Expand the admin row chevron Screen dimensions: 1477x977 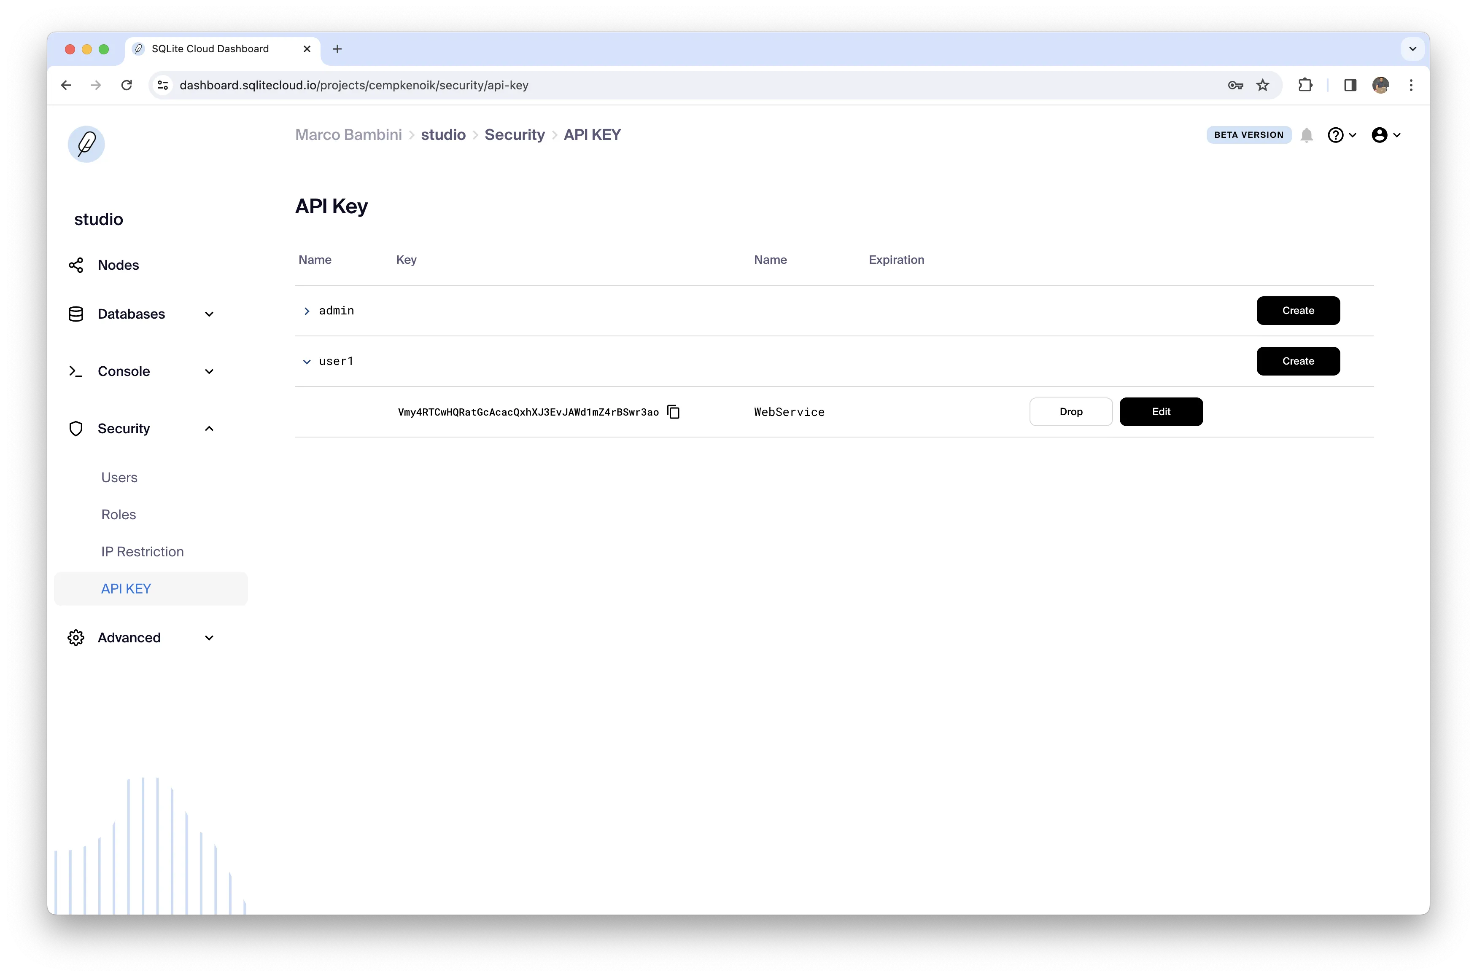307,311
